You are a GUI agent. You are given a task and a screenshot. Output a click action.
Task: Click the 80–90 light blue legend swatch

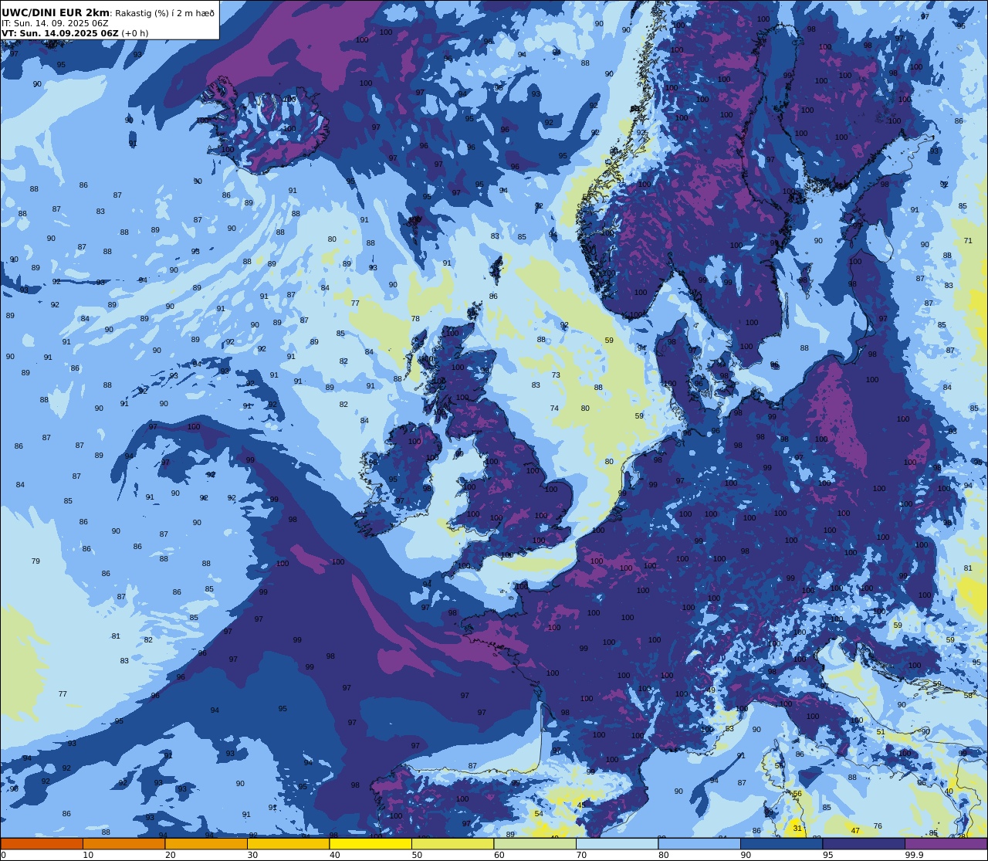(699, 843)
